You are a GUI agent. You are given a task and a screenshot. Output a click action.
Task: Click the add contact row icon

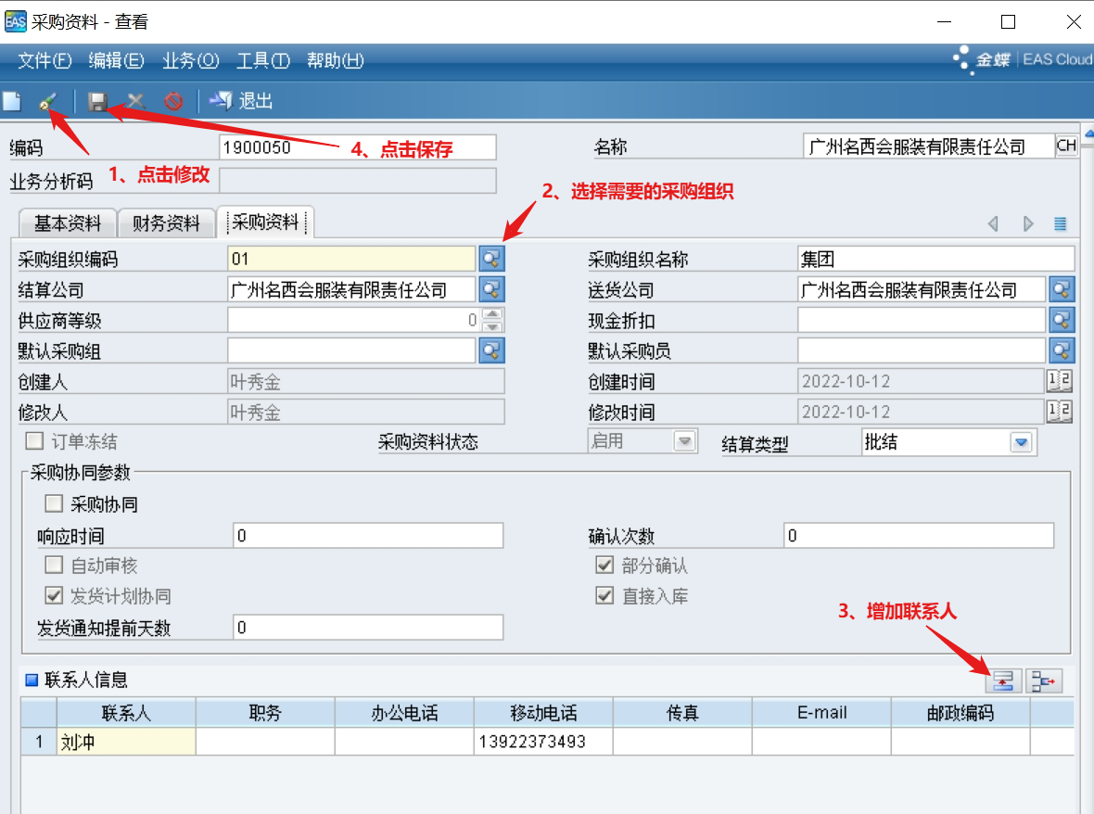[1003, 681]
